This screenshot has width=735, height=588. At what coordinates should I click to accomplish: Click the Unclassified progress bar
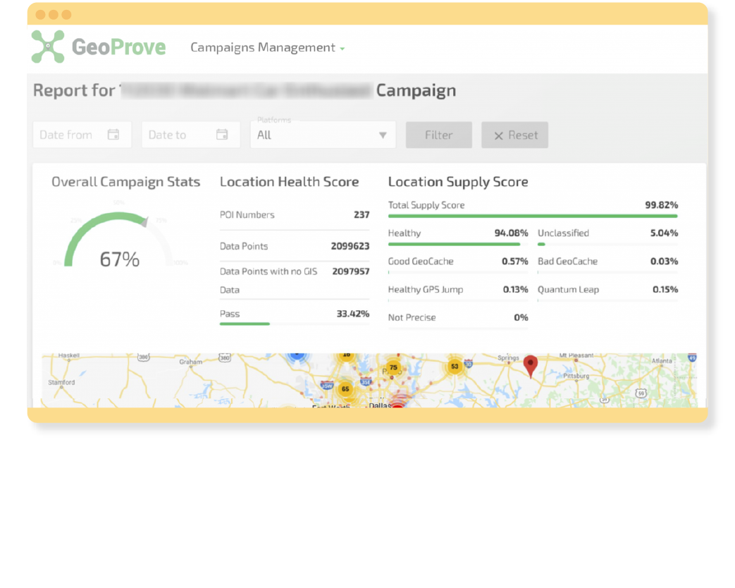pos(607,245)
